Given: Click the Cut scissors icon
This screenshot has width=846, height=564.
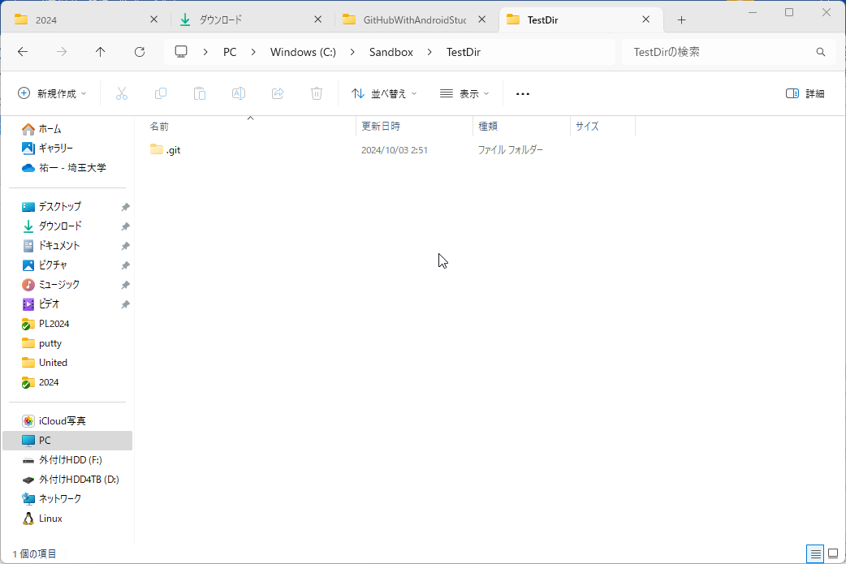Looking at the screenshot, I should coord(122,93).
